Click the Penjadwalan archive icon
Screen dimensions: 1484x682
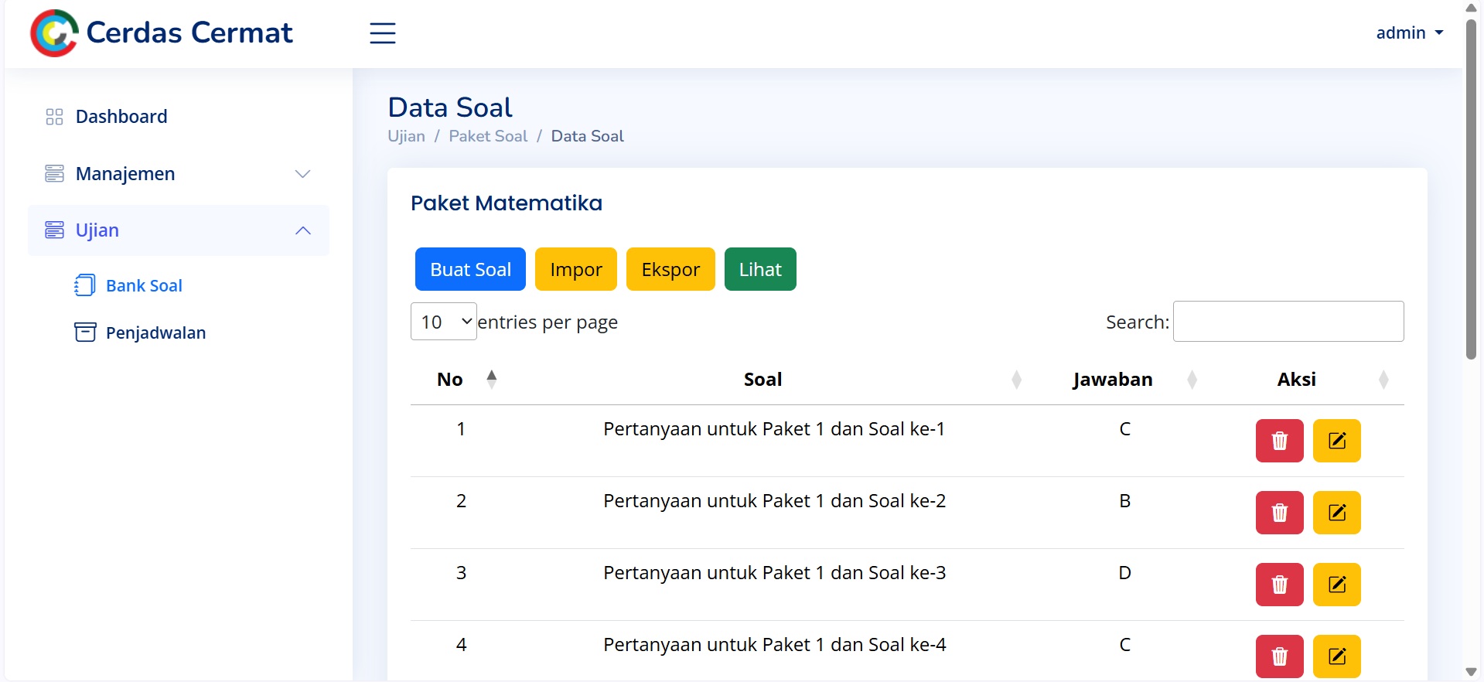85,332
